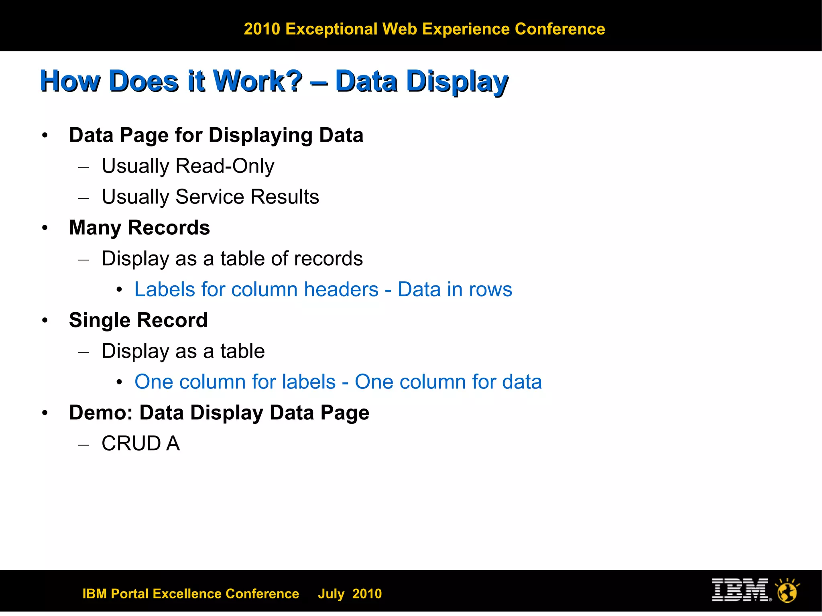822x616 pixels.
Task: Click 'Display as a table' under Single Record
Action: [x=183, y=351]
